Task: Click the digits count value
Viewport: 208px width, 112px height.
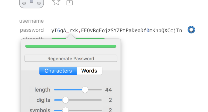Action: click(110, 100)
